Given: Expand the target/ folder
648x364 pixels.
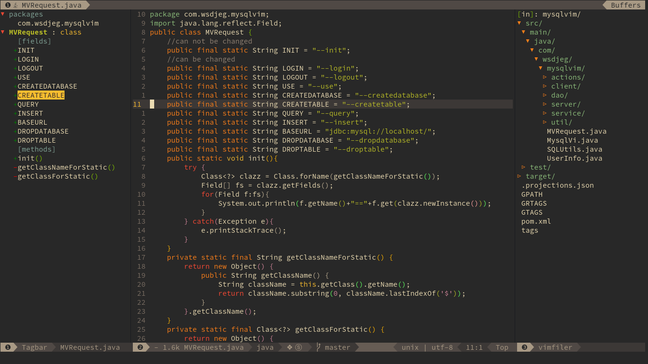Looking at the screenshot, I should click(x=519, y=176).
